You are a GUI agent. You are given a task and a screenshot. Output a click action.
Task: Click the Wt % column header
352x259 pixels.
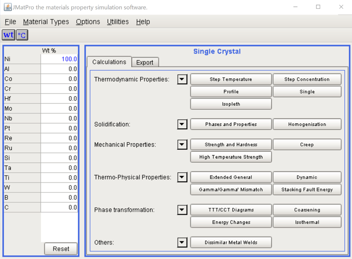click(x=49, y=50)
